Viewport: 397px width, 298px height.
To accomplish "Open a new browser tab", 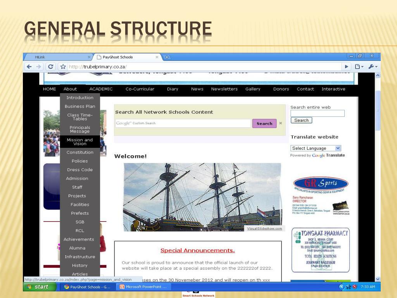I will coord(167,57).
